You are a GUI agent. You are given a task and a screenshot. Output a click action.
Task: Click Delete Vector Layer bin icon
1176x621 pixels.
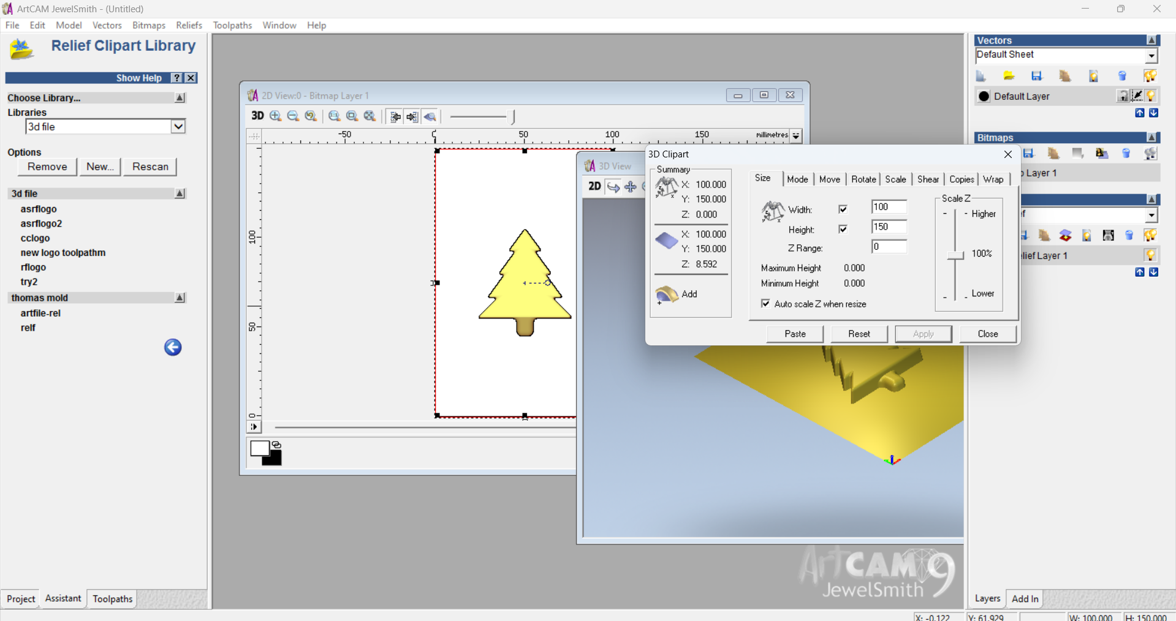pos(1122,76)
